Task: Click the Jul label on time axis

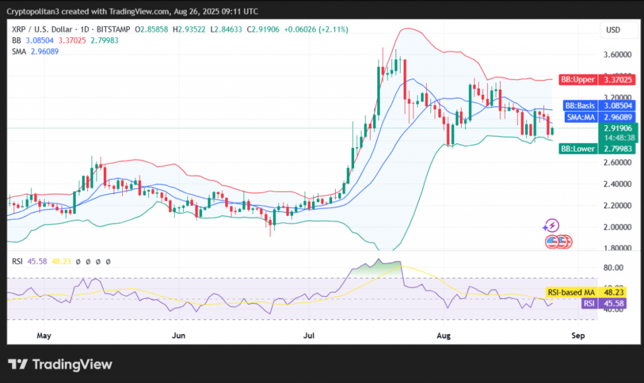Action: tap(309, 336)
